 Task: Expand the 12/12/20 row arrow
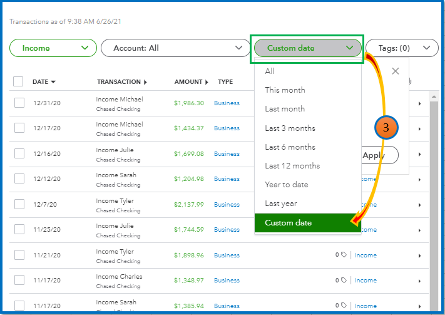coord(419,180)
